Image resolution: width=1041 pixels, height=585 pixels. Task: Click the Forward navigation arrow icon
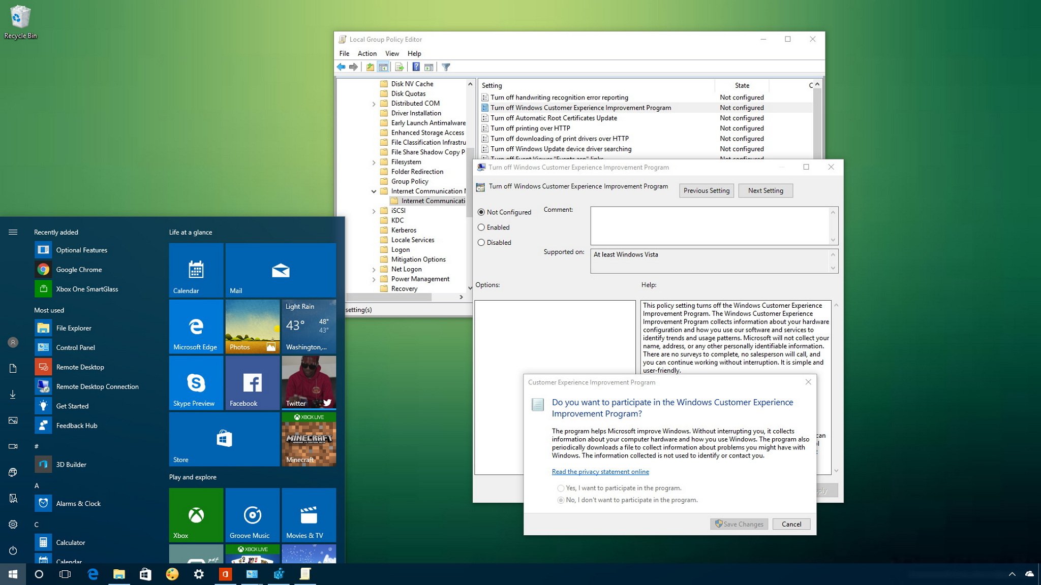(353, 67)
